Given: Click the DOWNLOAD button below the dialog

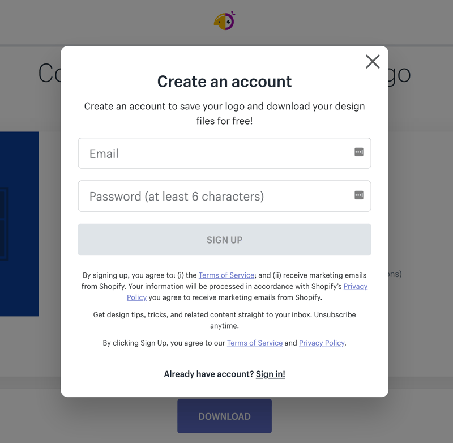Looking at the screenshot, I should pos(224,416).
